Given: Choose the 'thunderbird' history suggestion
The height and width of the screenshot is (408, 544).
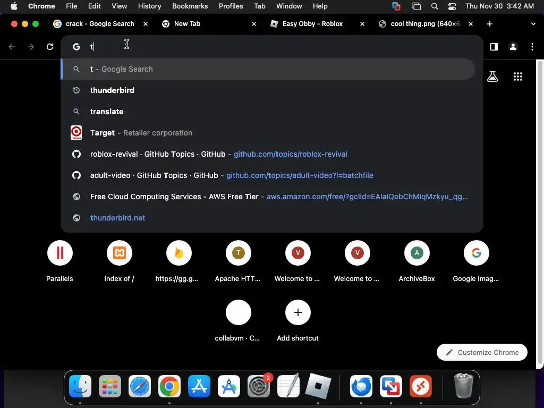Looking at the screenshot, I should click(268, 90).
